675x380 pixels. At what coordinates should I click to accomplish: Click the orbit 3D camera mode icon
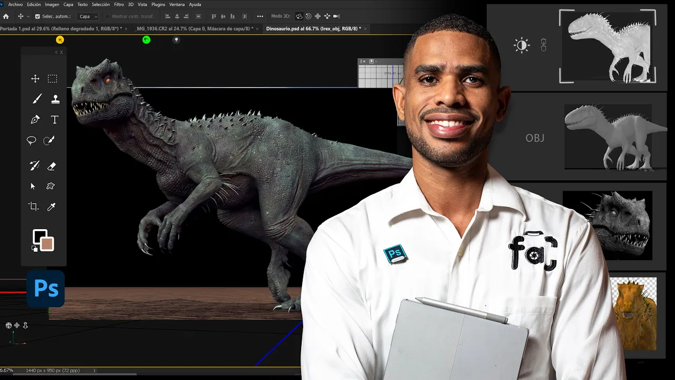pyautogui.click(x=299, y=16)
